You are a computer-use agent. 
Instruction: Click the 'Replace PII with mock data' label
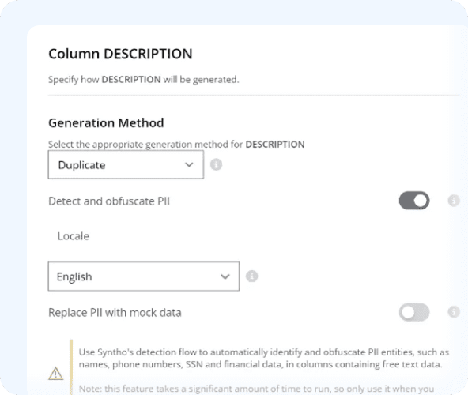point(115,313)
